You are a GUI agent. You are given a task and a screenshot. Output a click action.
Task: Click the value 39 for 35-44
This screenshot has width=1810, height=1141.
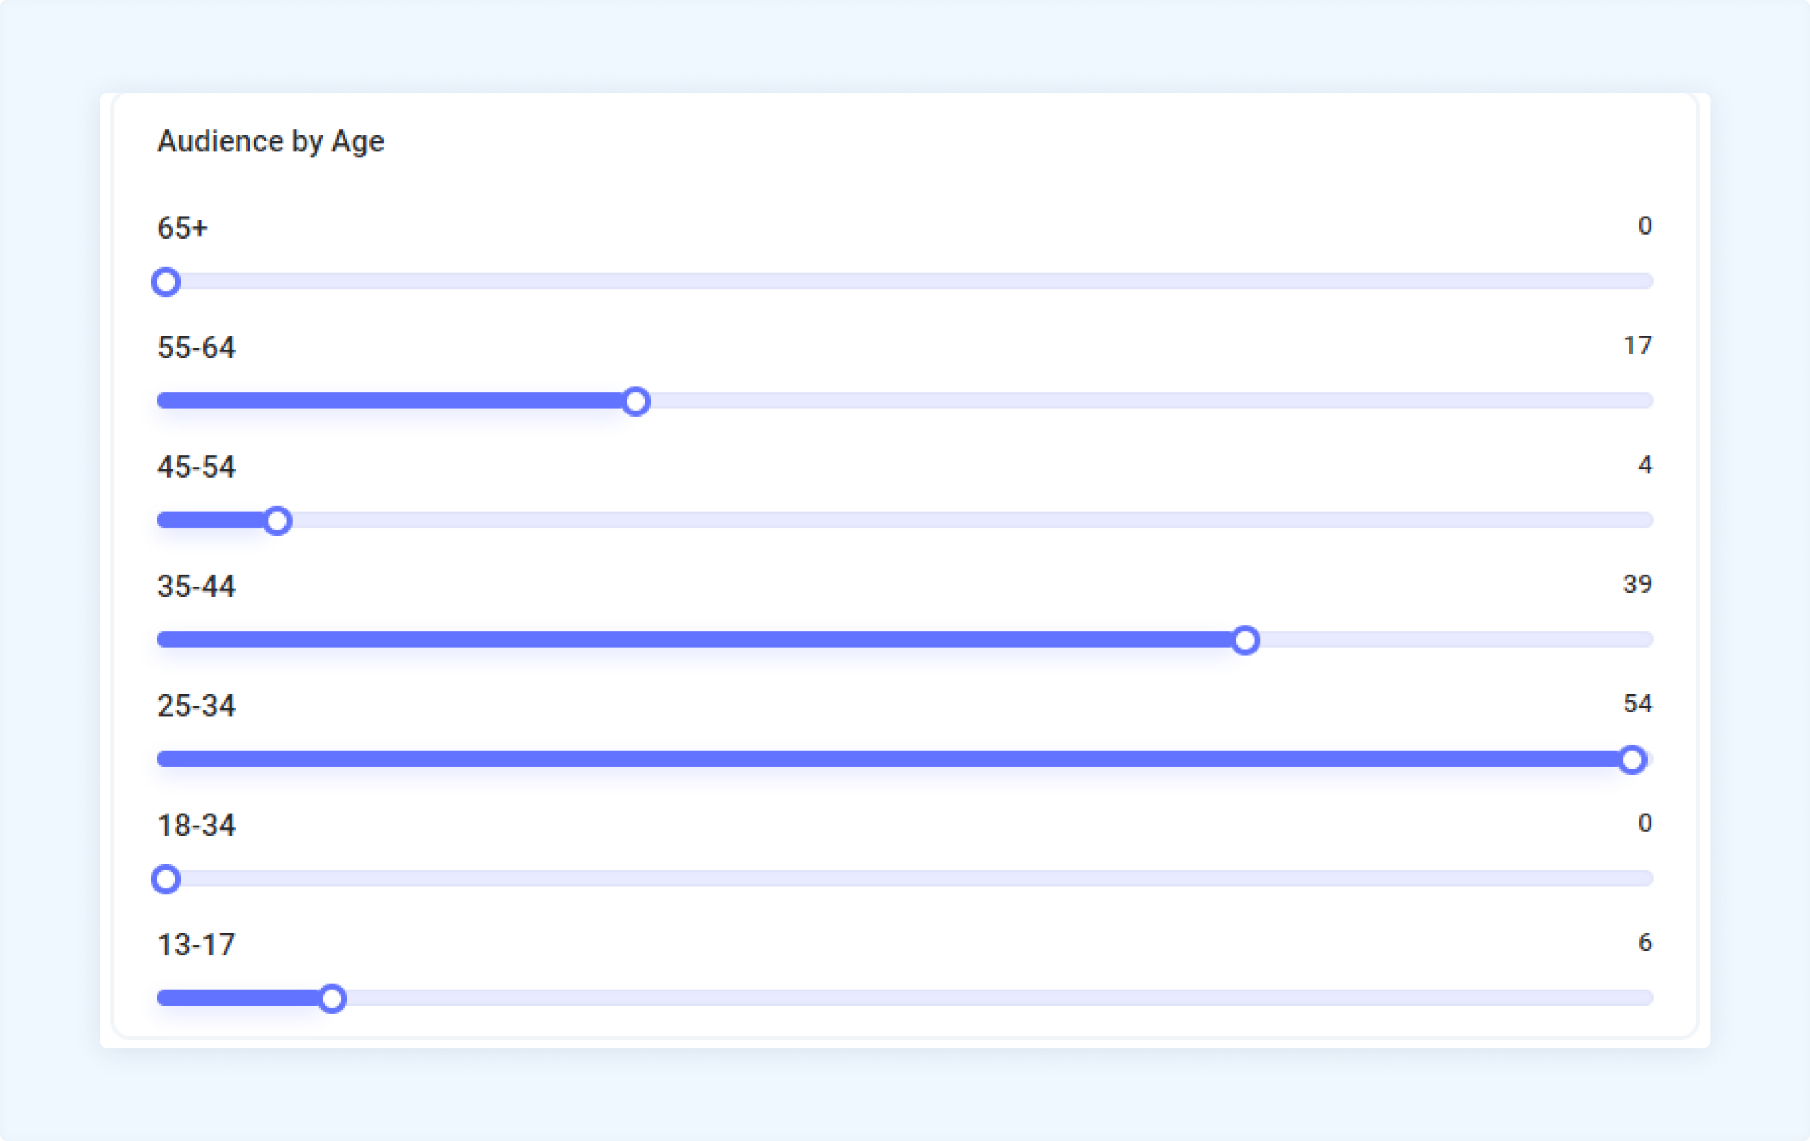[x=1638, y=584]
